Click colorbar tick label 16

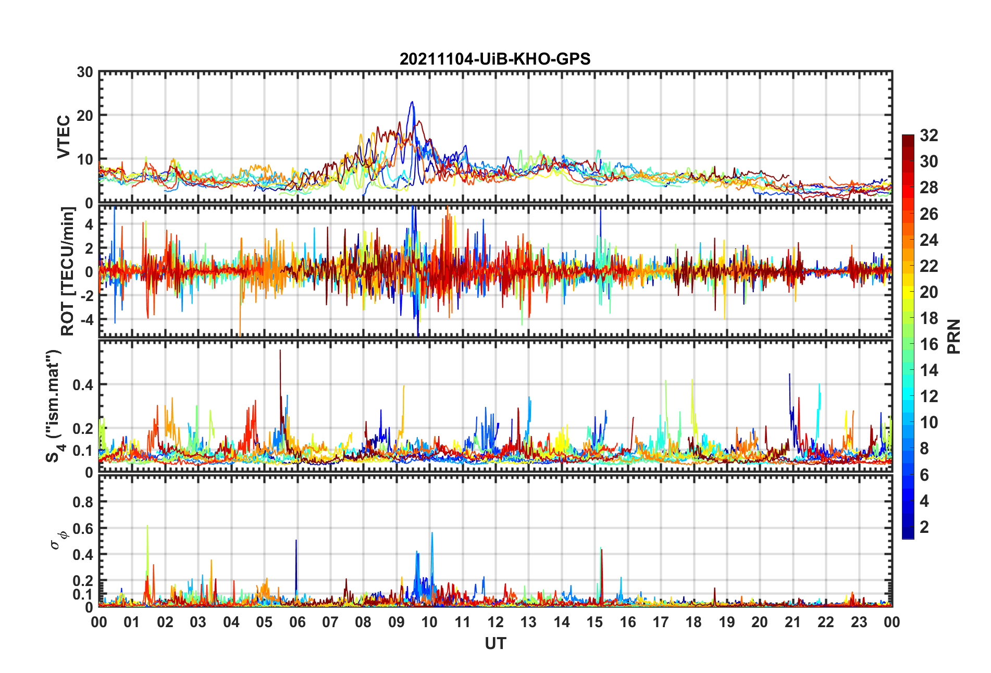pyautogui.click(x=929, y=344)
